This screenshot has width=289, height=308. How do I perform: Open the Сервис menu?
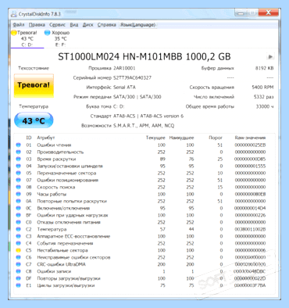click(x=57, y=25)
